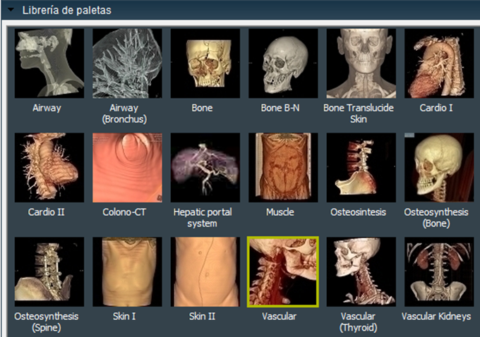480x337 pixels.
Task: Collapse the Librería de paletas panel
Action: click(x=11, y=10)
